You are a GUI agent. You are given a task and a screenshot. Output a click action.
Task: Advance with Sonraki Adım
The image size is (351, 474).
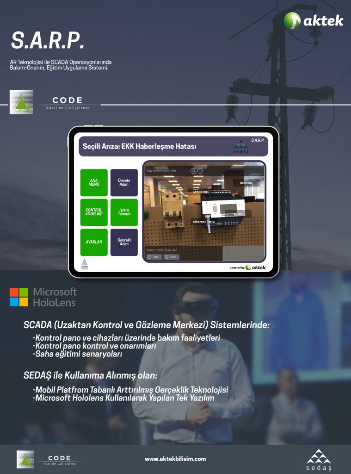[x=124, y=242]
